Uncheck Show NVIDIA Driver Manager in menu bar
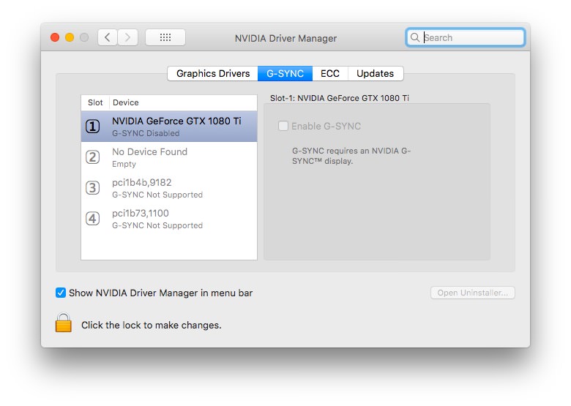 click(x=61, y=293)
